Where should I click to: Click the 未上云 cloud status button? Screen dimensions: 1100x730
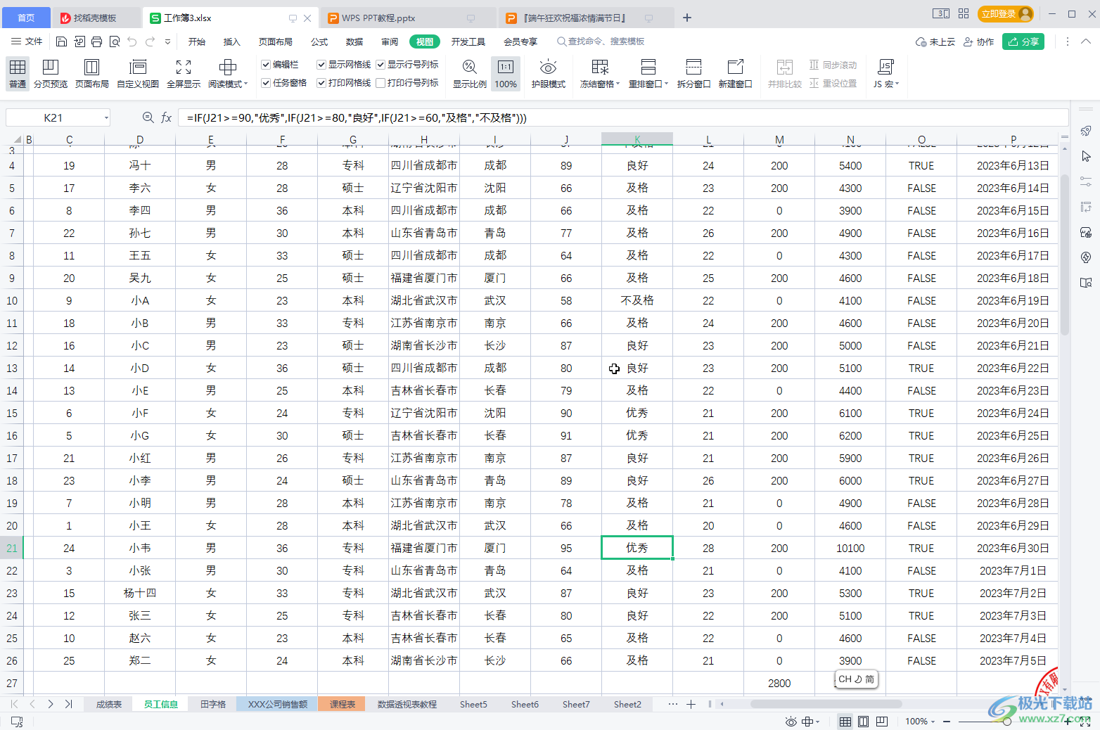tap(935, 41)
